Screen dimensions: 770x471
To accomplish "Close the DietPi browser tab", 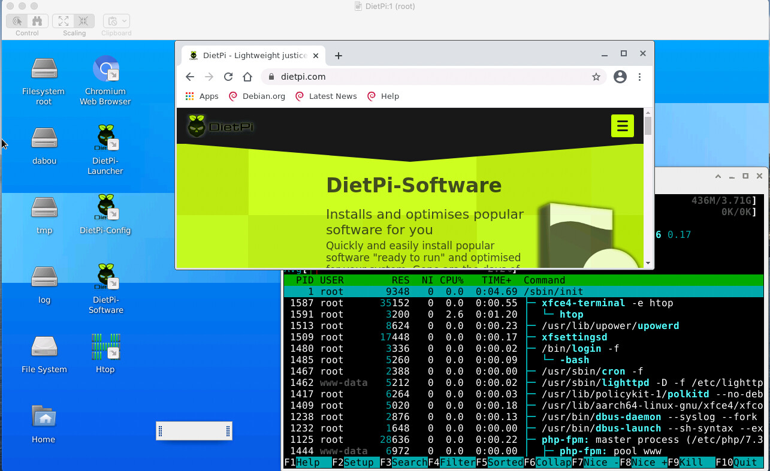I will coord(317,56).
